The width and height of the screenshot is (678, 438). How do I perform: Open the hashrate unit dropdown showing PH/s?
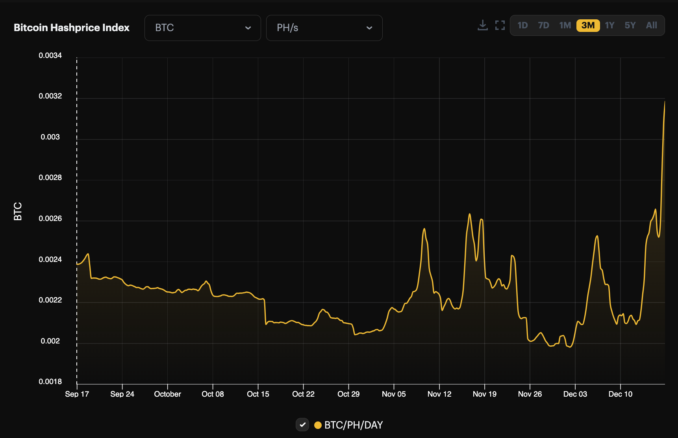(324, 28)
